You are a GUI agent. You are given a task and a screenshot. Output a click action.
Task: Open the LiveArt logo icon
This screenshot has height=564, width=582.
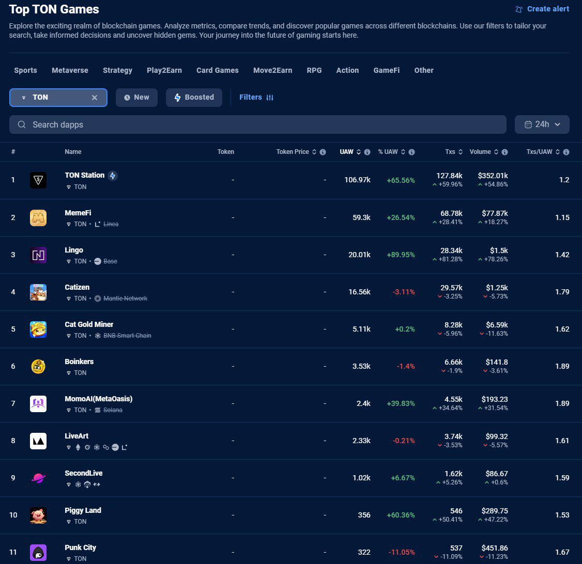[x=38, y=441]
